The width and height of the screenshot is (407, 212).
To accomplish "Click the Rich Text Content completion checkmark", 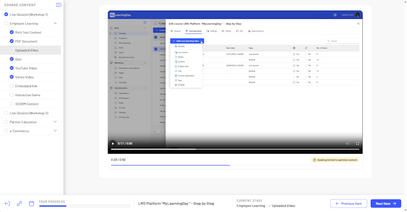I will 12,33.
